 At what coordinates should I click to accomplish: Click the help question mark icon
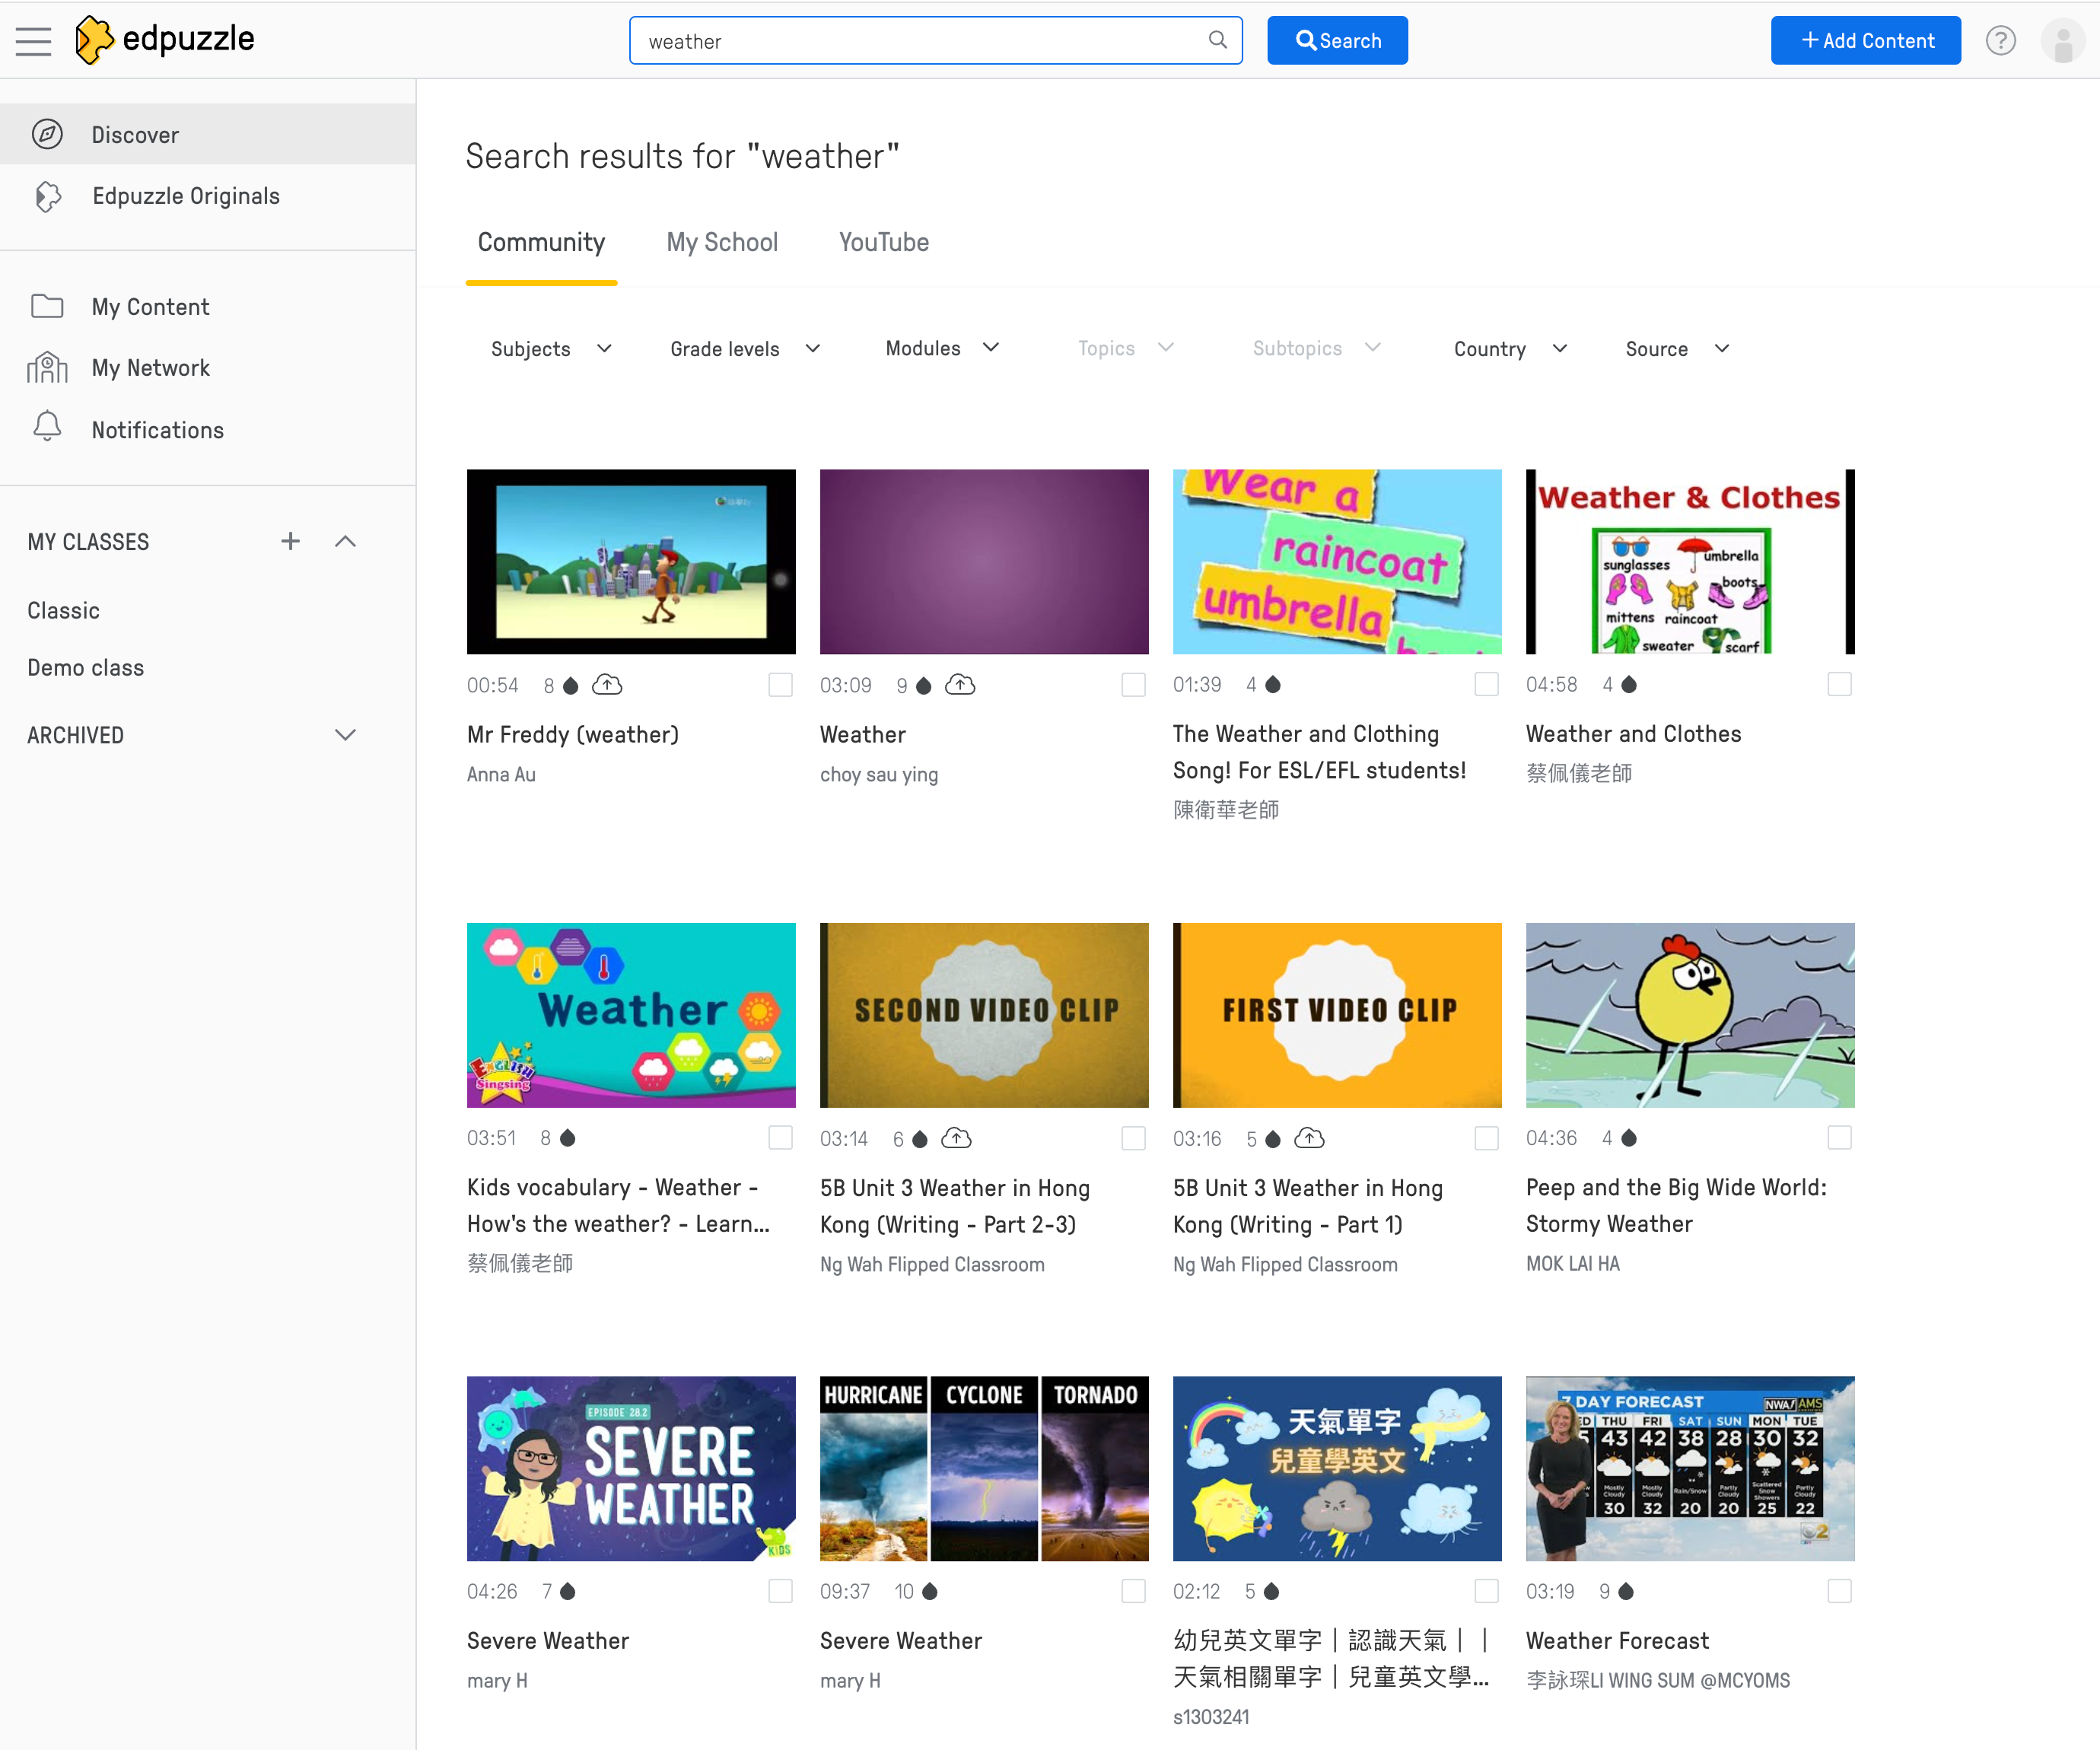(x=2000, y=41)
